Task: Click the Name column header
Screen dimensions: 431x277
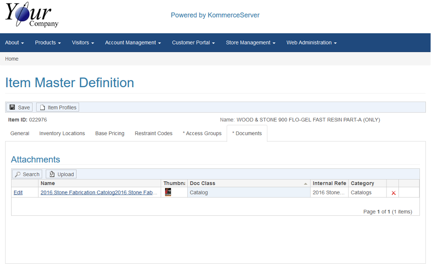Action: coord(48,183)
